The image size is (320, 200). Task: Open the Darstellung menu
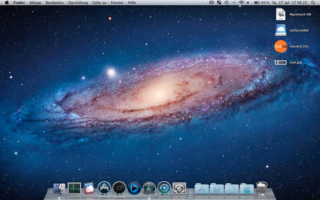pos(78,3)
